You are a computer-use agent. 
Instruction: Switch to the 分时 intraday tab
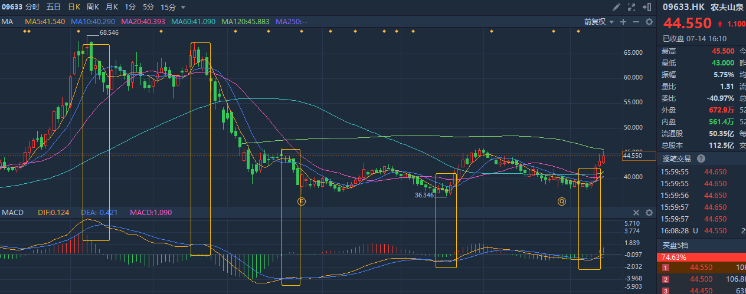(32, 7)
